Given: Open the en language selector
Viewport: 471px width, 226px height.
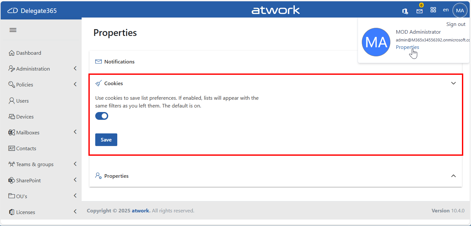Looking at the screenshot, I should [x=446, y=10].
